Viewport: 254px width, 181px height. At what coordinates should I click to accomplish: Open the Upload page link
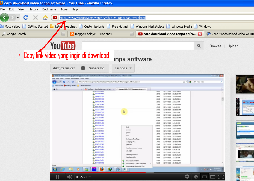coord(233,46)
